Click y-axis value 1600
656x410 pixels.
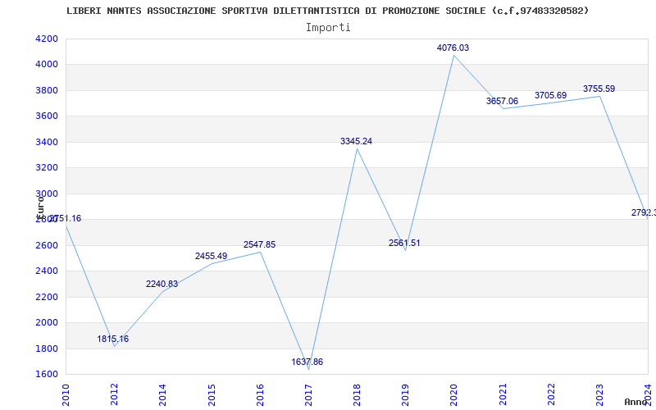(47, 375)
